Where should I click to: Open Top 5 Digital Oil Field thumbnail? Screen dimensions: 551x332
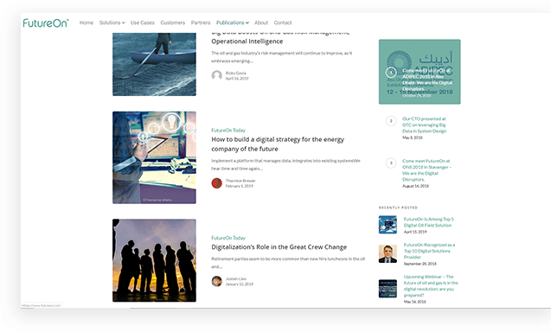point(388,225)
